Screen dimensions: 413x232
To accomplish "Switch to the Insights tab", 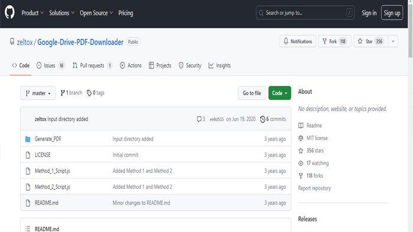I will click(219, 66).
